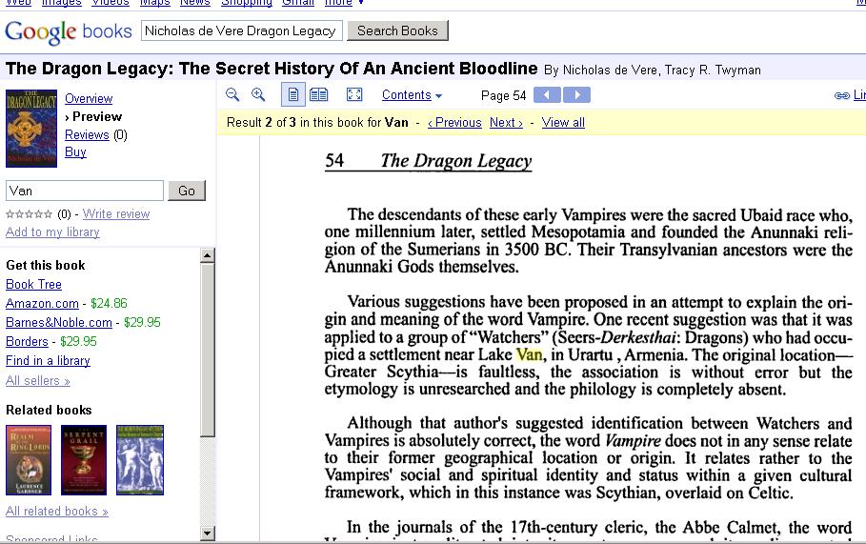Screen dimensions: 866x544
Task: Open the Reviews section
Action: click(x=87, y=134)
